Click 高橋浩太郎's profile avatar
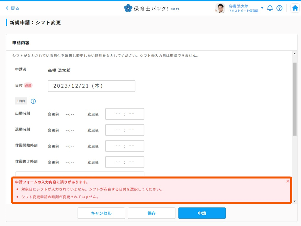This screenshot has width=301, height=226. pyautogui.click(x=219, y=8)
